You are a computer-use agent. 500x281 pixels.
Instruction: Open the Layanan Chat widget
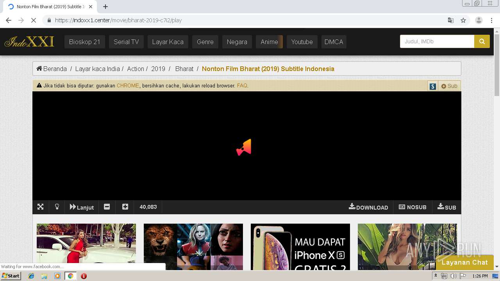tap(464, 262)
